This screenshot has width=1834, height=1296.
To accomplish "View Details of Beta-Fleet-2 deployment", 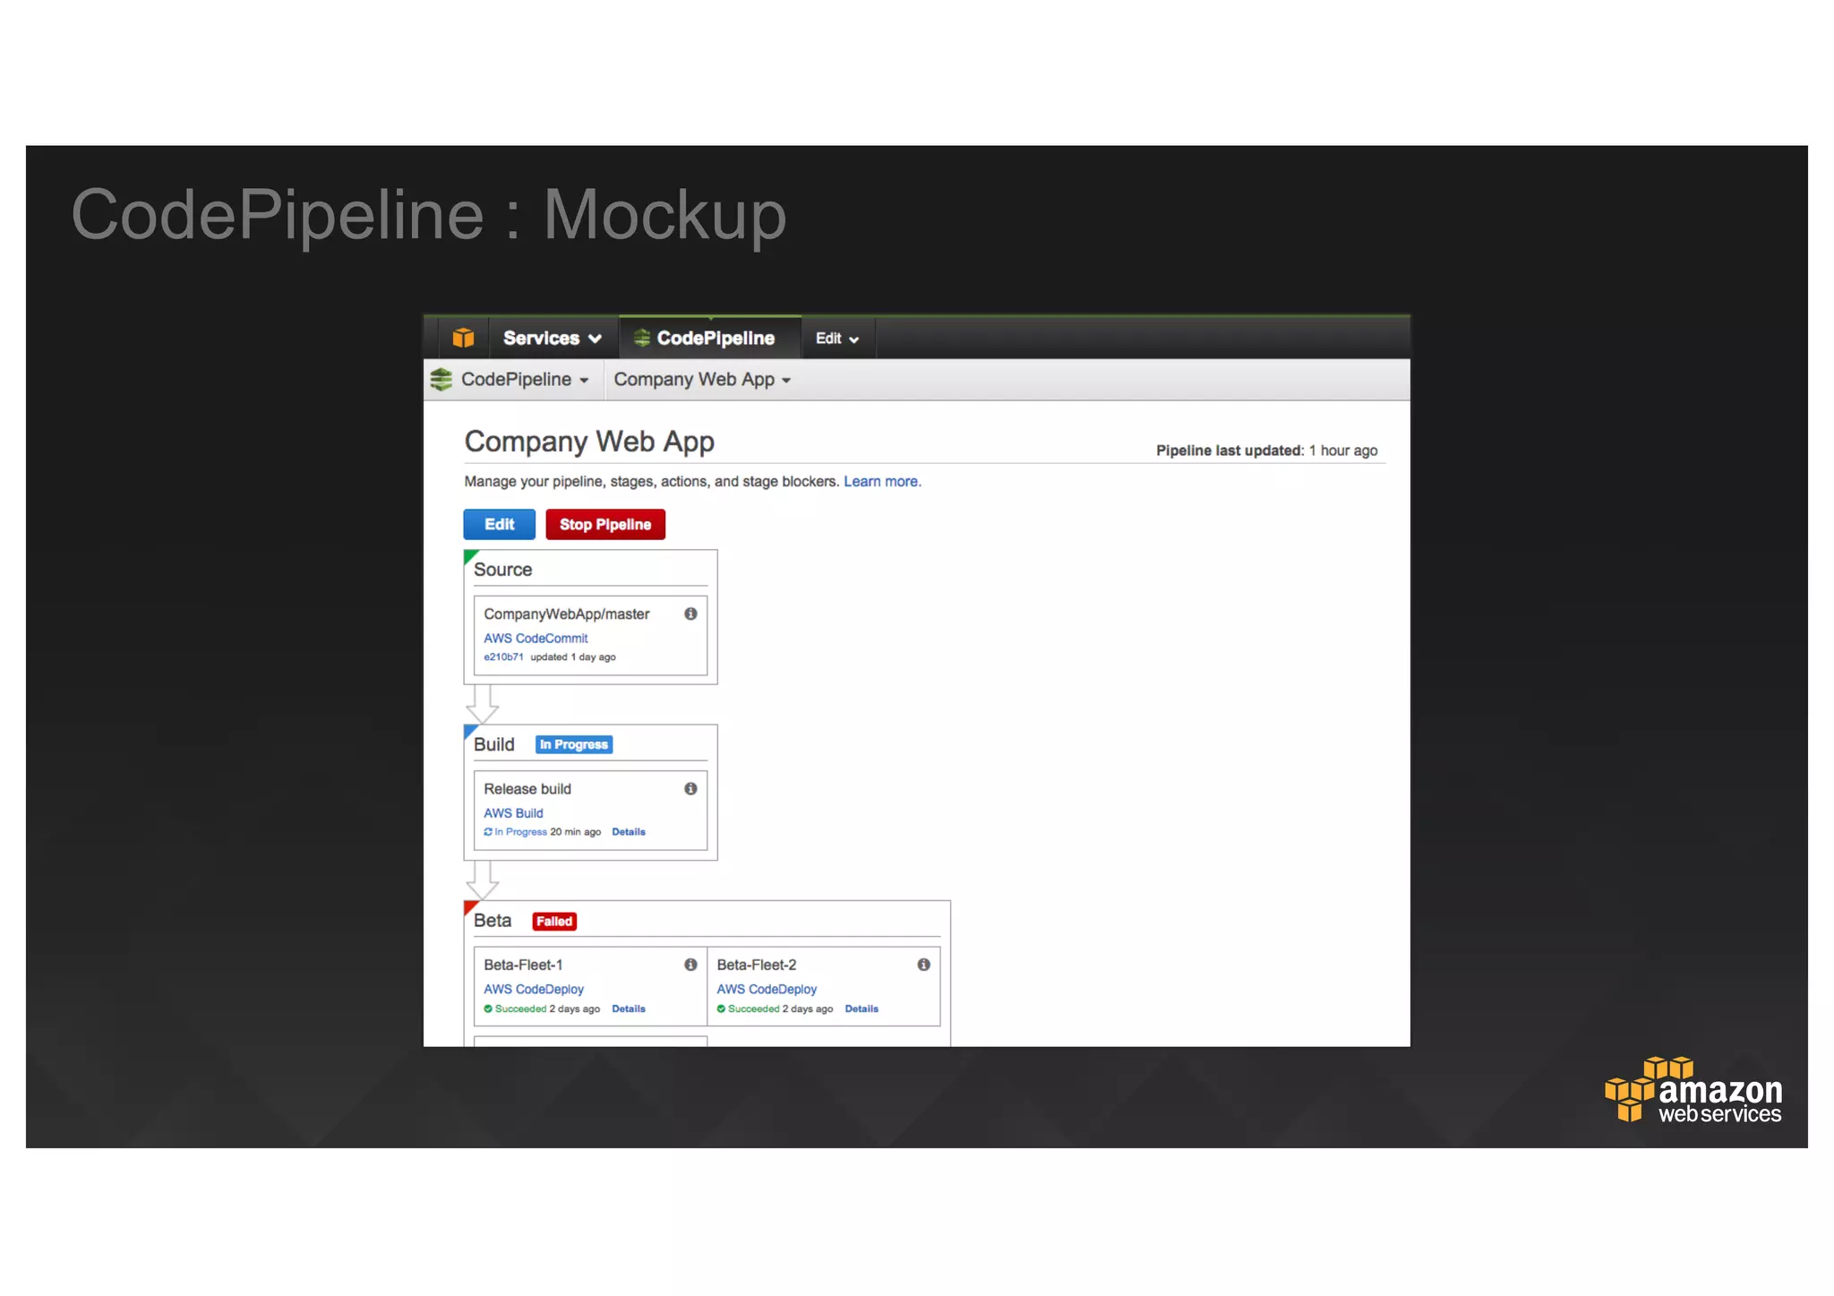I will coord(861,1009).
